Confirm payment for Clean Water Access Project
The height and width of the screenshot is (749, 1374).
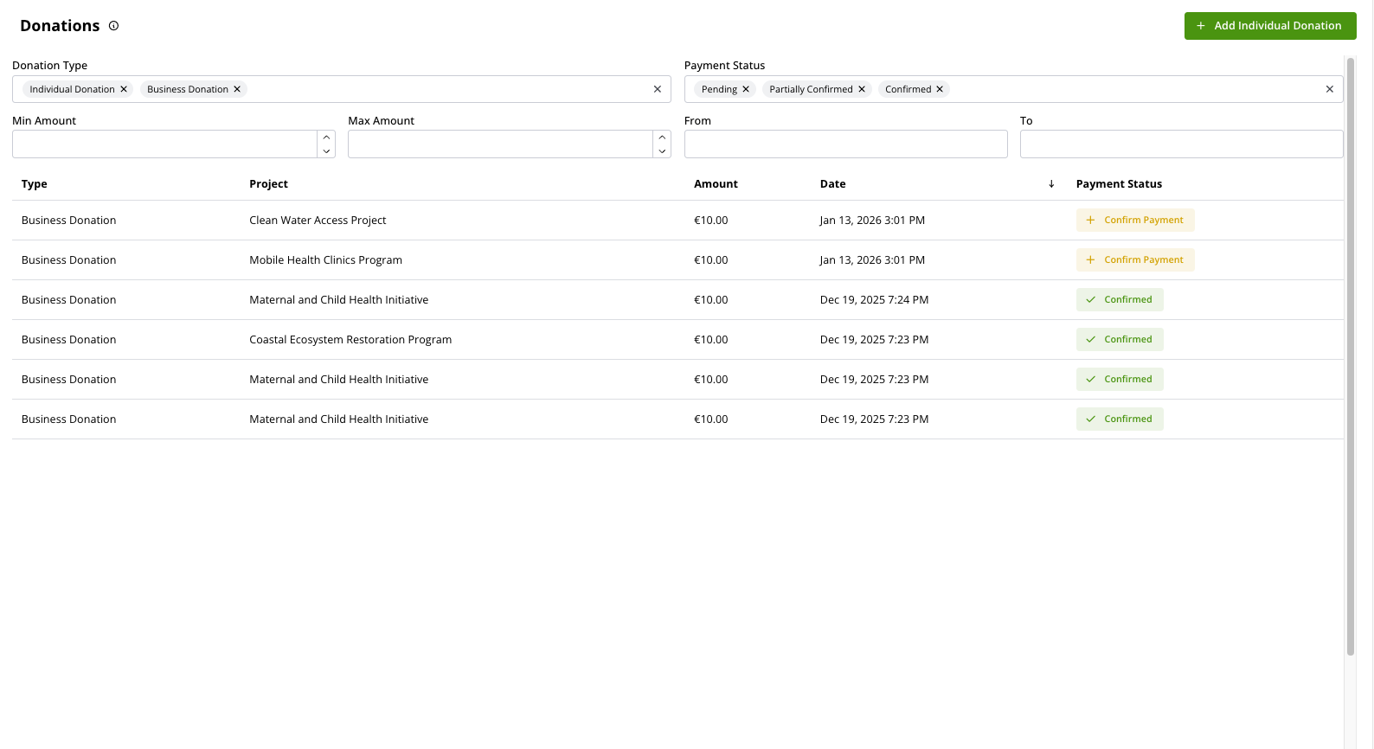(1134, 221)
